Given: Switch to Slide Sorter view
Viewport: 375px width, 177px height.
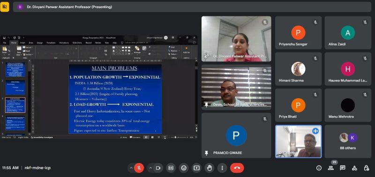Looking at the screenshot, I should point(152,137).
